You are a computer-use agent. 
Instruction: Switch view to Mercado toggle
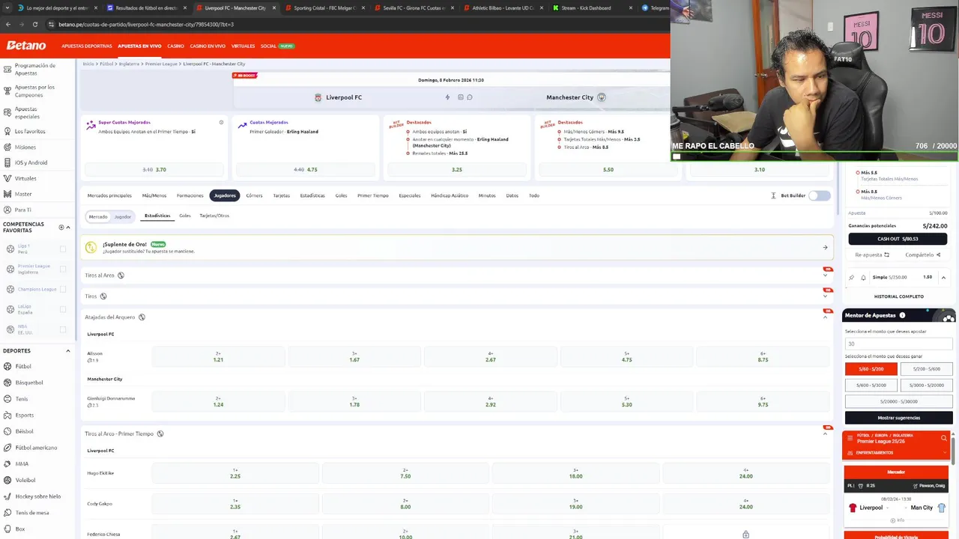pos(98,216)
